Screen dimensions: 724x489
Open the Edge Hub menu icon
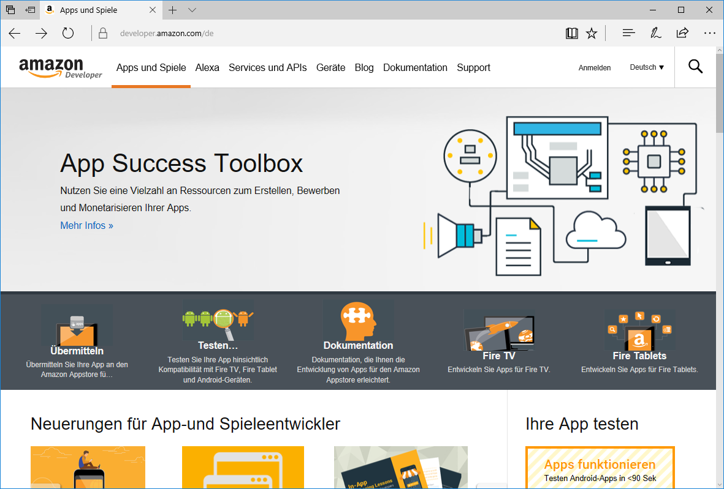[x=628, y=34]
